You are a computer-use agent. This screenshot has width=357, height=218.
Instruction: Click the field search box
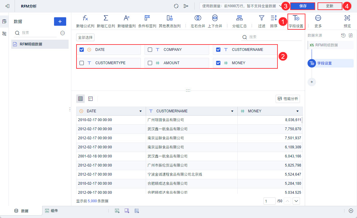(271, 37)
